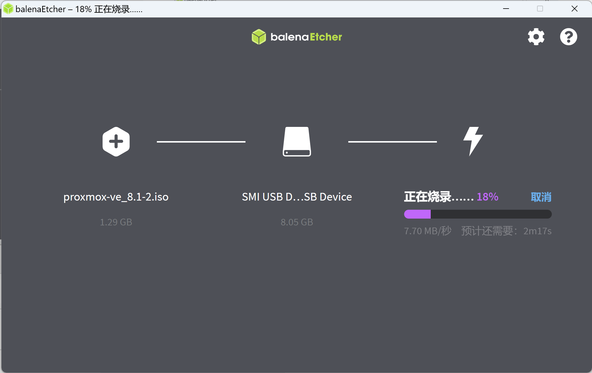This screenshot has height=373, width=592.
Task: Click the window title text in title bar
Action: [79, 9]
